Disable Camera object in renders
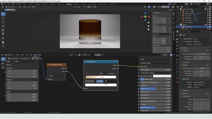212x119 pixels. [210, 11]
